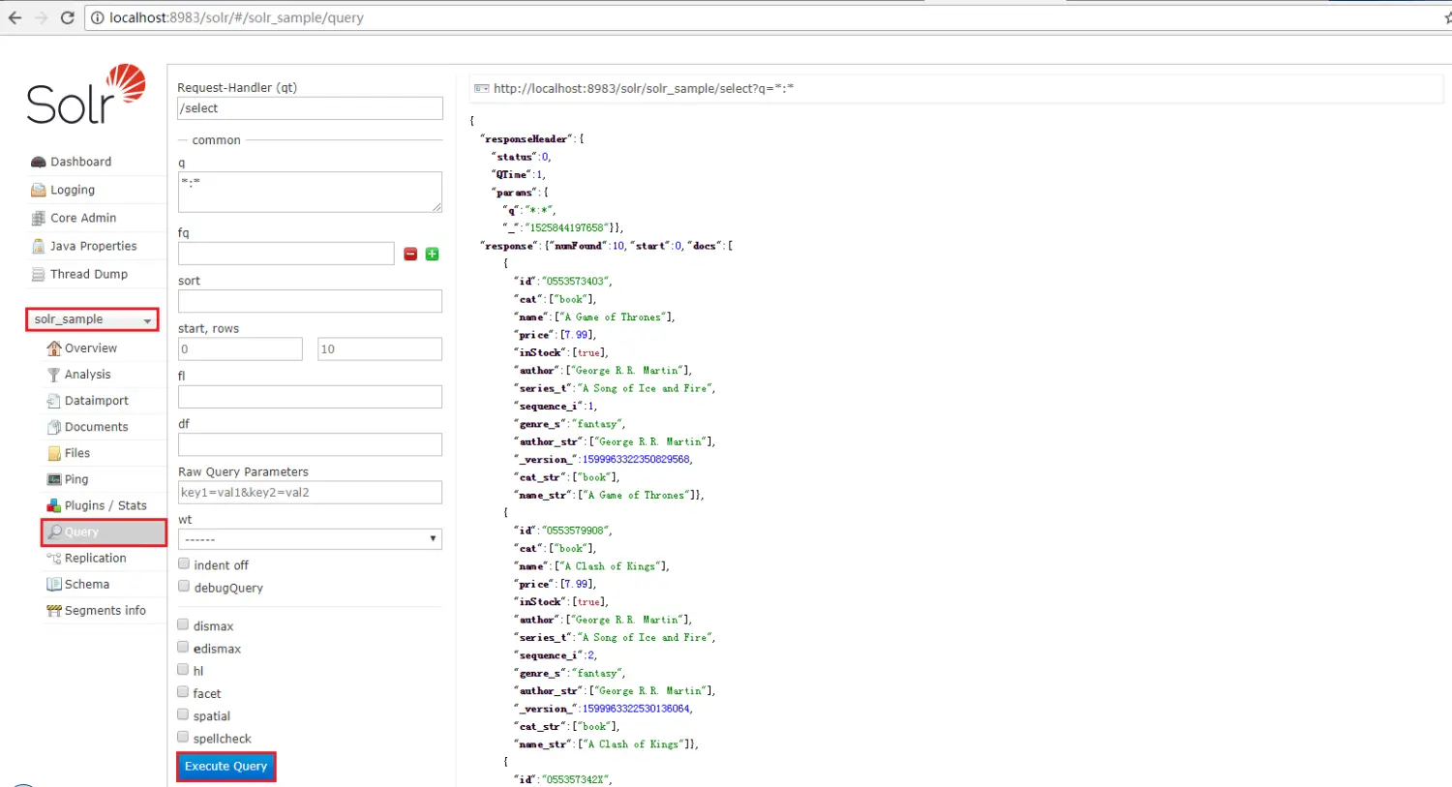Open the Dashboard menu item
The image size is (1452, 787).
[81, 162]
